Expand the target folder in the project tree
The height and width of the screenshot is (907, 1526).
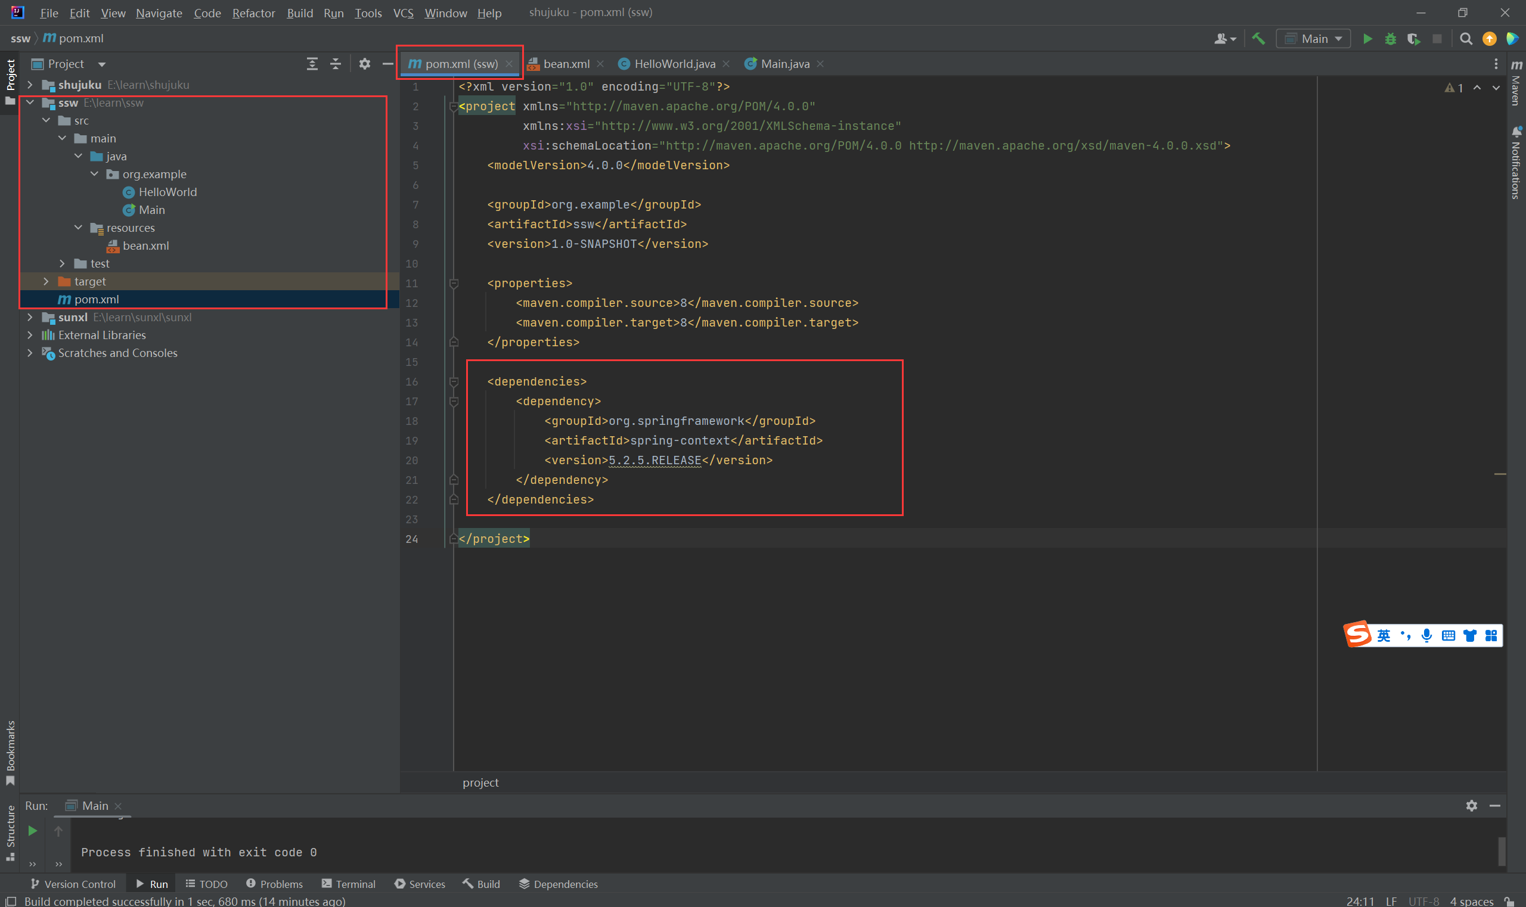point(46,281)
